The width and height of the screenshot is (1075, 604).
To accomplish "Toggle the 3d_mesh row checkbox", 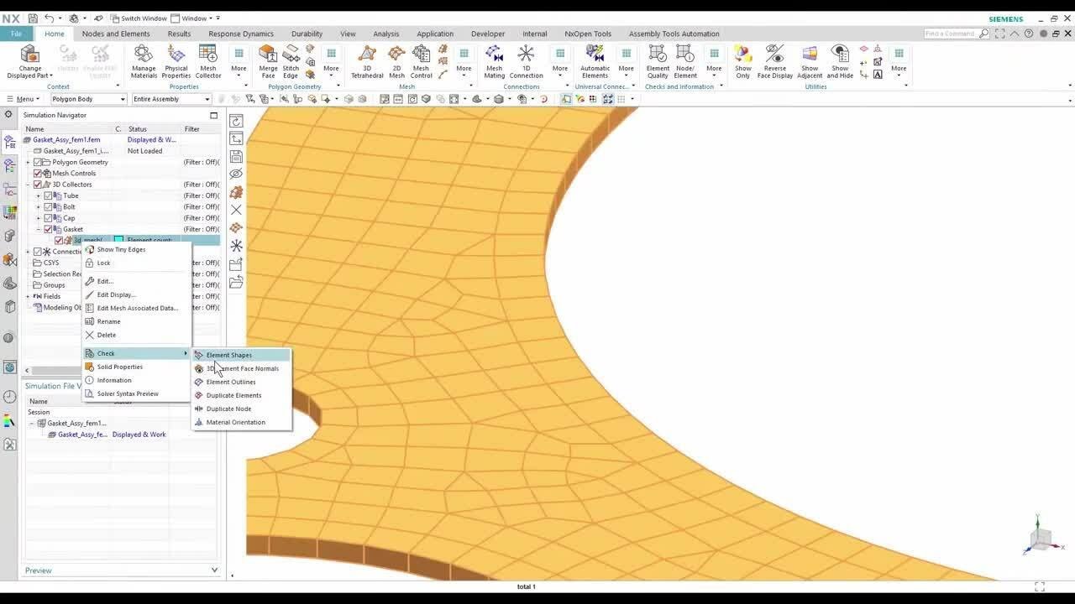I will coord(59,241).
